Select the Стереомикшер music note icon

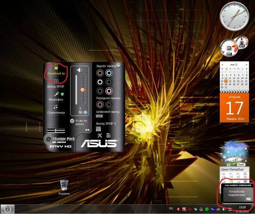(x=56, y=107)
